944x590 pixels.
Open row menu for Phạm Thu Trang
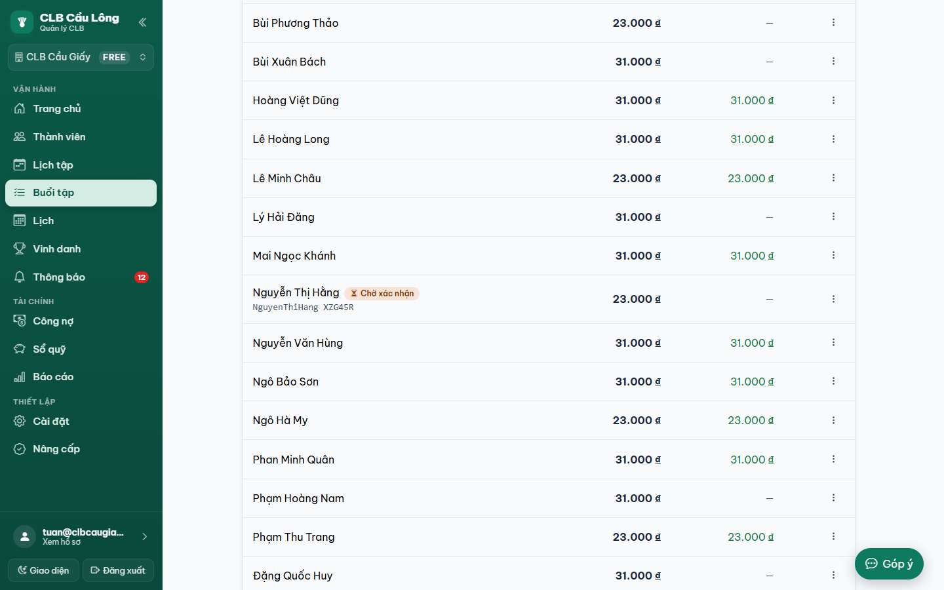[x=833, y=537]
